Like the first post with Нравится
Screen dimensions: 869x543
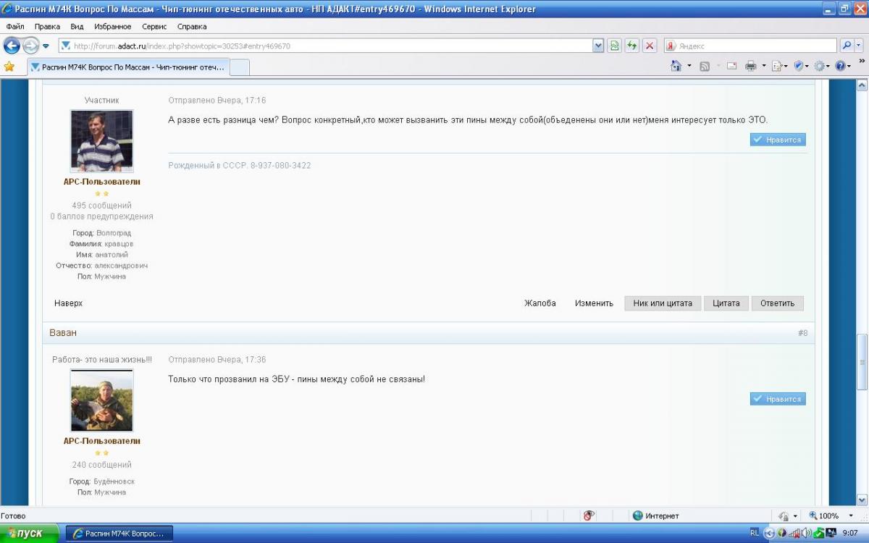click(x=778, y=140)
